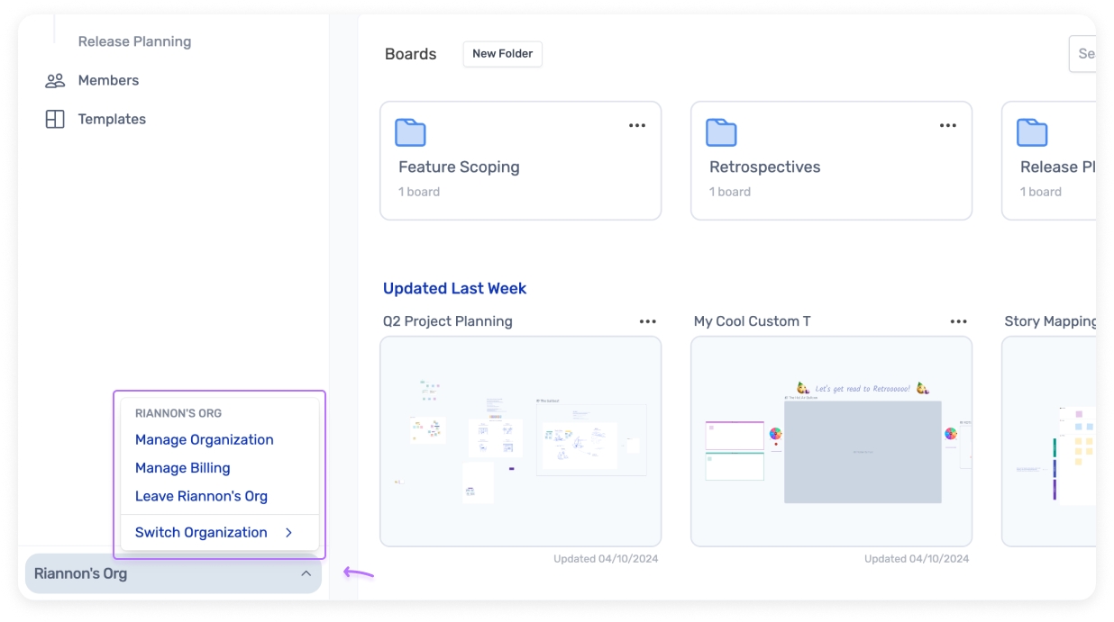Viewport: 1114px width, 622px height.
Task: Open Release Planning in the sidebar
Action: tap(134, 41)
